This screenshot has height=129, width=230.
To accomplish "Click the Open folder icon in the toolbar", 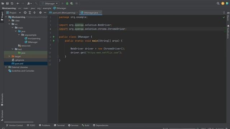I will pyautogui.click(x=3, y=3).
